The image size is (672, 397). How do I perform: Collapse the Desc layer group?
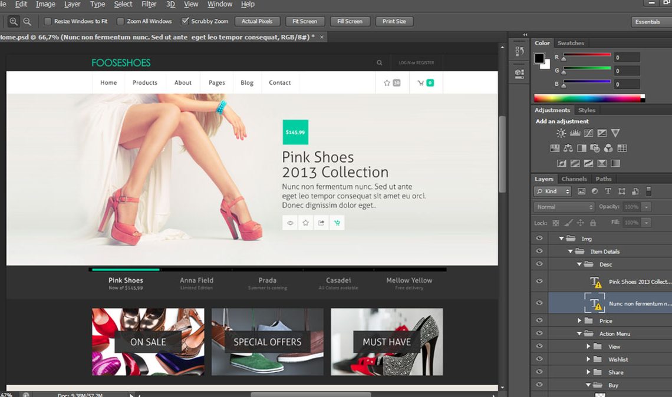click(579, 263)
